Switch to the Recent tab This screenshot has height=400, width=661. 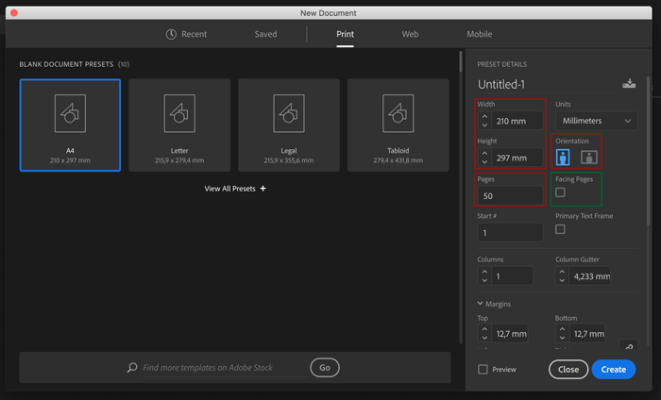pyautogui.click(x=186, y=34)
